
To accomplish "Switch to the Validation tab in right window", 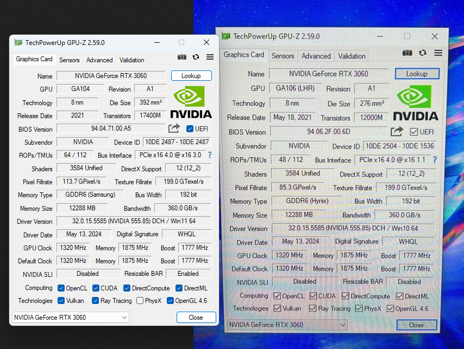I will pyautogui.click(x=352, y=56).
